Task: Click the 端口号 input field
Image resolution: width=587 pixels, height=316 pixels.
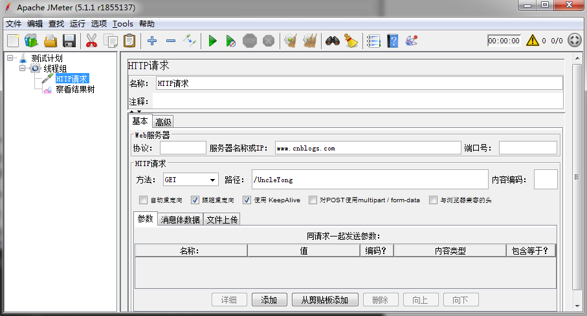Action: pyautogui.click(x=528, y=148)
